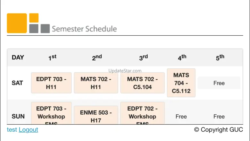The width and height of the screenshot is (250, 141).
Task: Click the 3rd period column header
Action: [x=143, y=57]
